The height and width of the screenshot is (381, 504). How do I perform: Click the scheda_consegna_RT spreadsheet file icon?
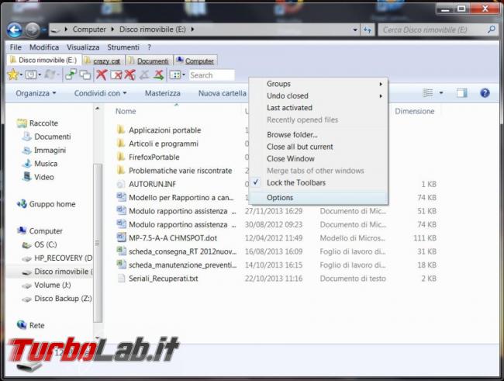click(x=121, y=251)
